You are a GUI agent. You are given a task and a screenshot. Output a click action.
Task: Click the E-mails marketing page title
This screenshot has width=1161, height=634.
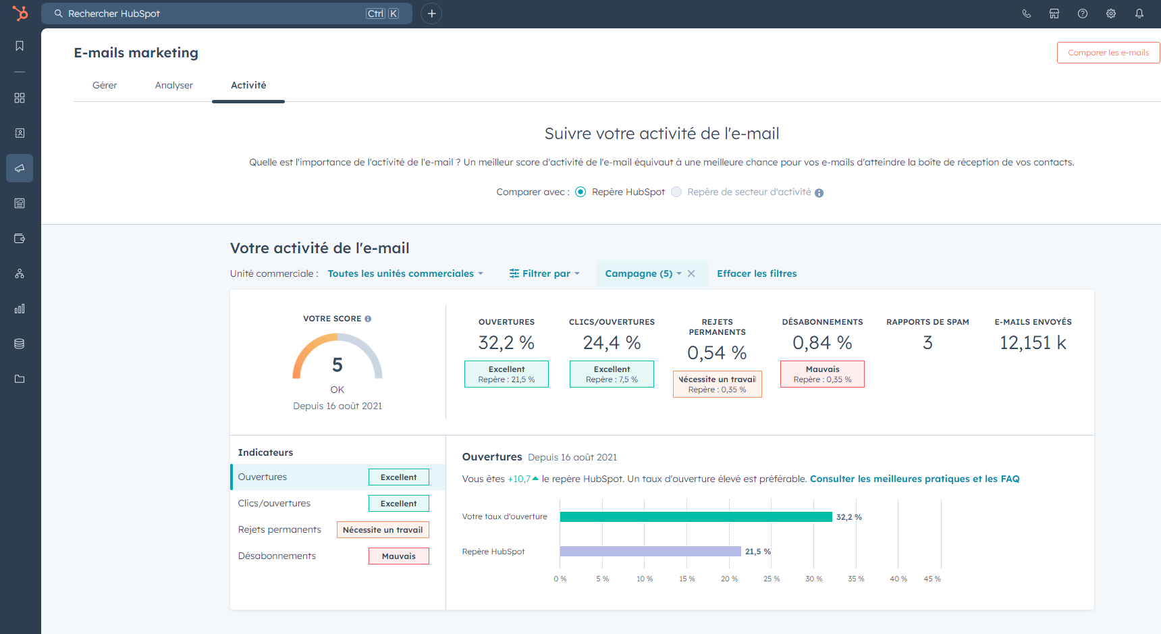coord(136,53)
